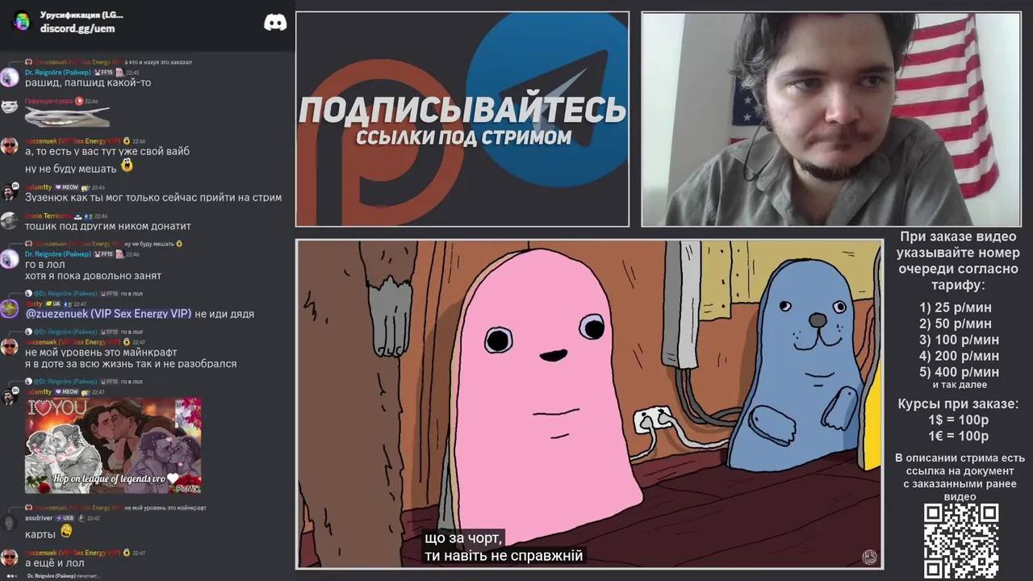
Task: Click avatar beside "тошик под другим ником донатит"
Action: click(x=10, y=221)
